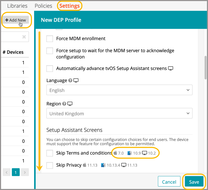Enable Force MDM enrollment checkbox
The width and height of the screenshot is (208, 190).
50,39
